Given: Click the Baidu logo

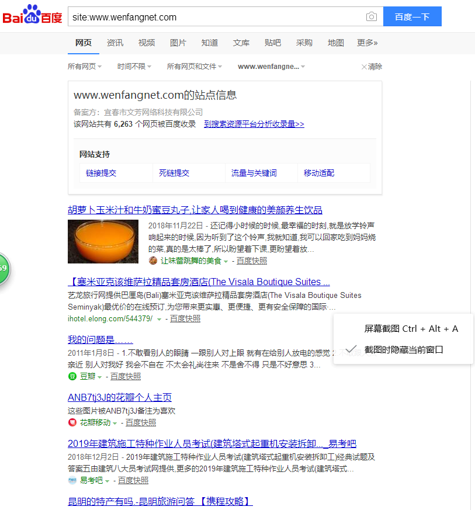Looking at the screenshot, I should click(x=32, y=15).
